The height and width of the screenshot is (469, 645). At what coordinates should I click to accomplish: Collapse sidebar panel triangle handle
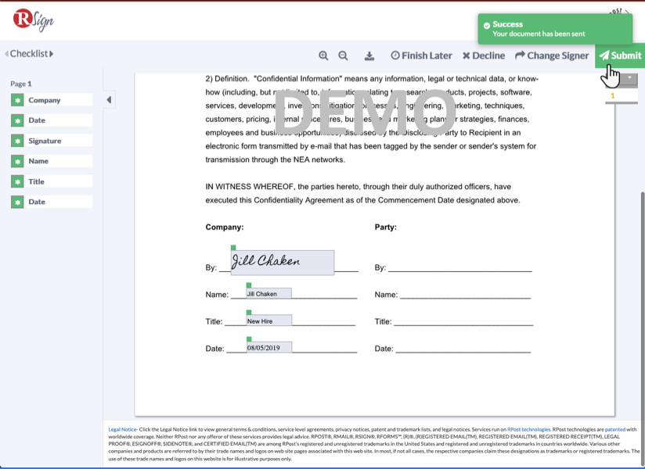pos(109,100)
